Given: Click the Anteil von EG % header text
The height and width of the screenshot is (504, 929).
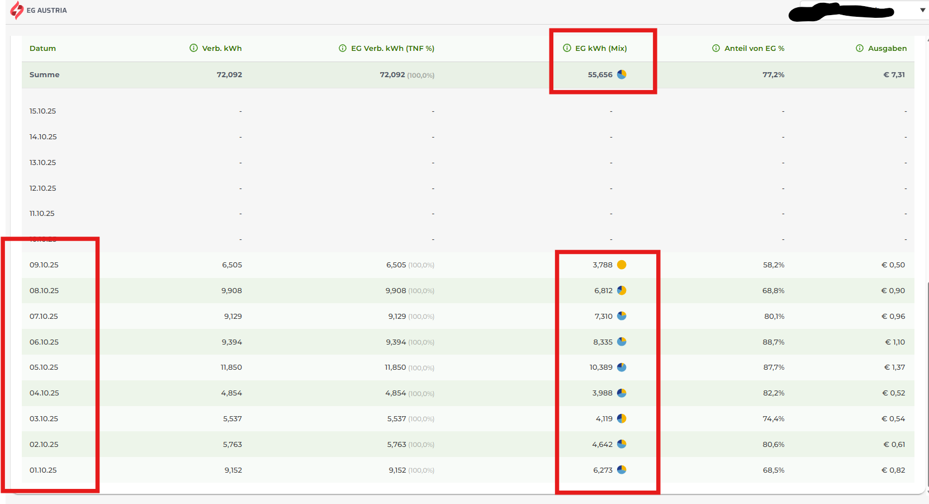Looking at the screenshot, I should point(754,48).
